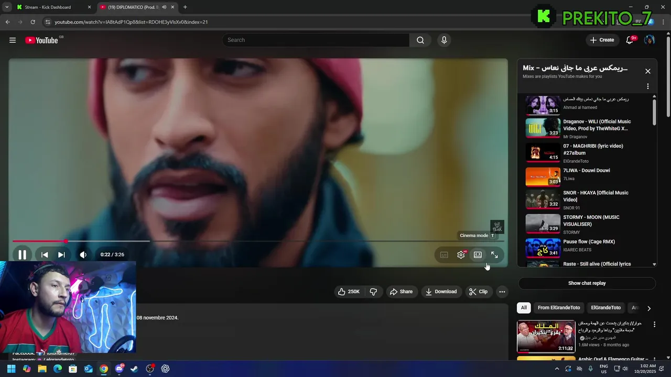Open the 2:11:32 recommended video thumbnail
Screen dimensions: 671x377
[x=546, y=337]
